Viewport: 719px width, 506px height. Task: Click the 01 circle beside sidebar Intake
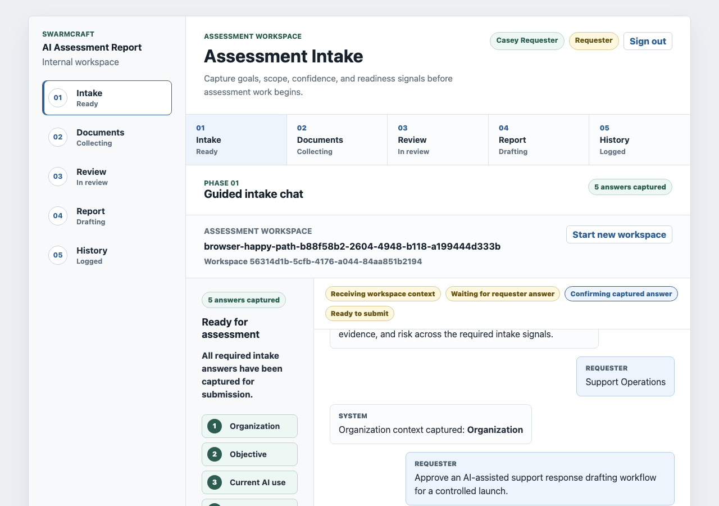(x=58, y=98)
